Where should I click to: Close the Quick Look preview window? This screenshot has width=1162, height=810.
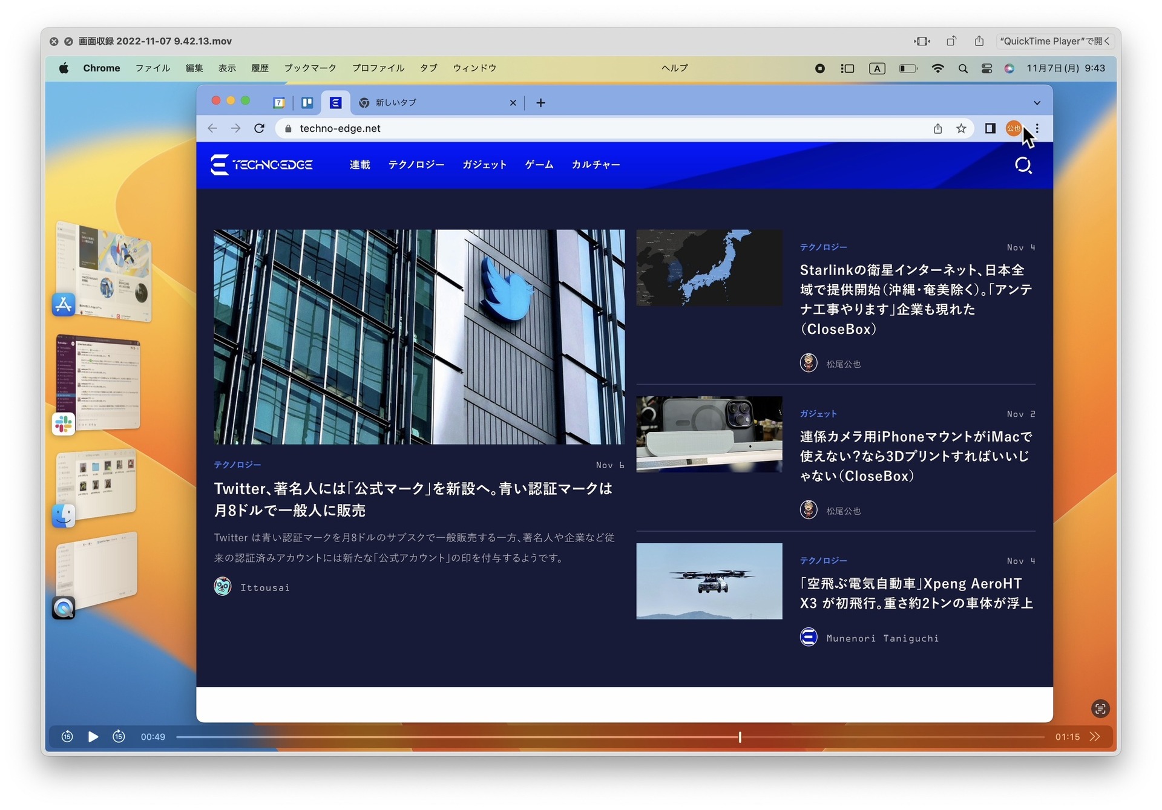[x=54, y=41]
